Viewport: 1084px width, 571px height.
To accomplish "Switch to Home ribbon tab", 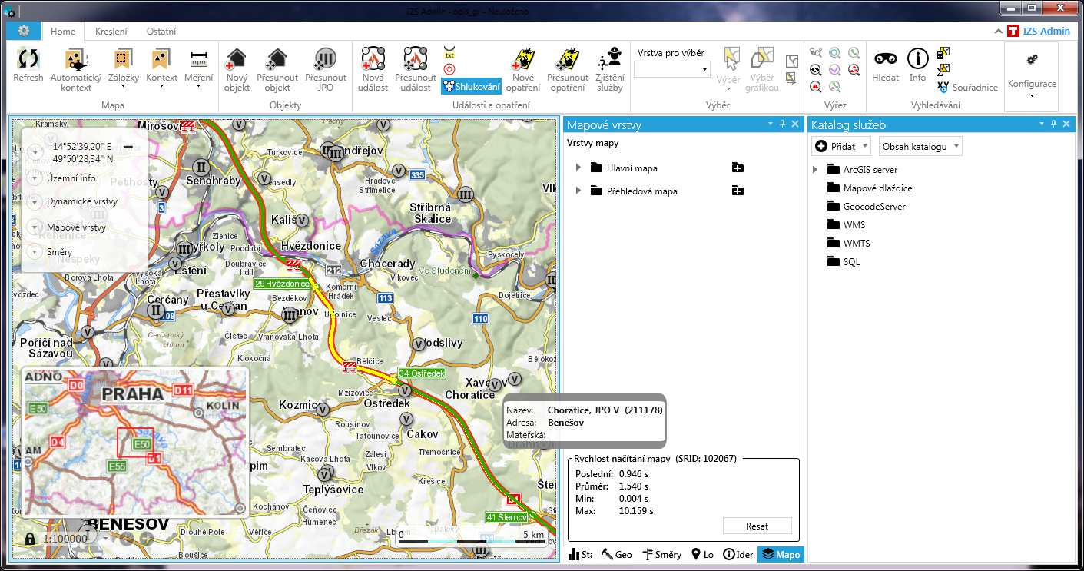I will [x=63, y=32].
